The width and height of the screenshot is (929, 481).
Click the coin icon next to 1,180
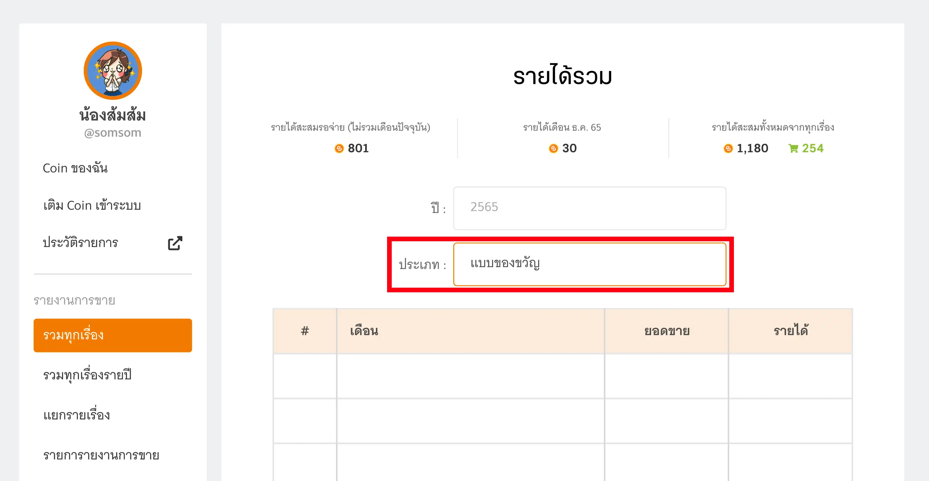pos(728,148)
